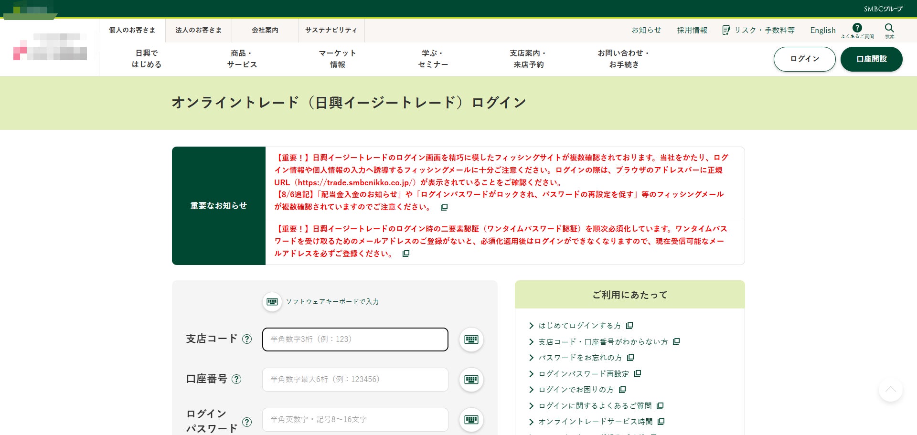Click the 支店コード input field

(x=355, y=340)
